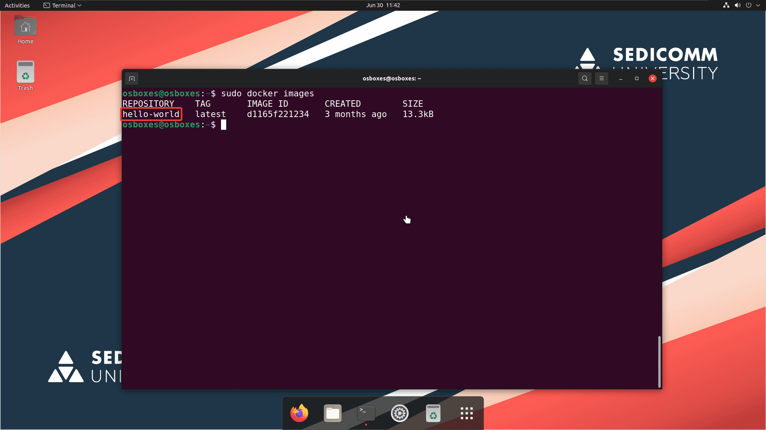Click the Trash desktop icon

pos(25,75)
